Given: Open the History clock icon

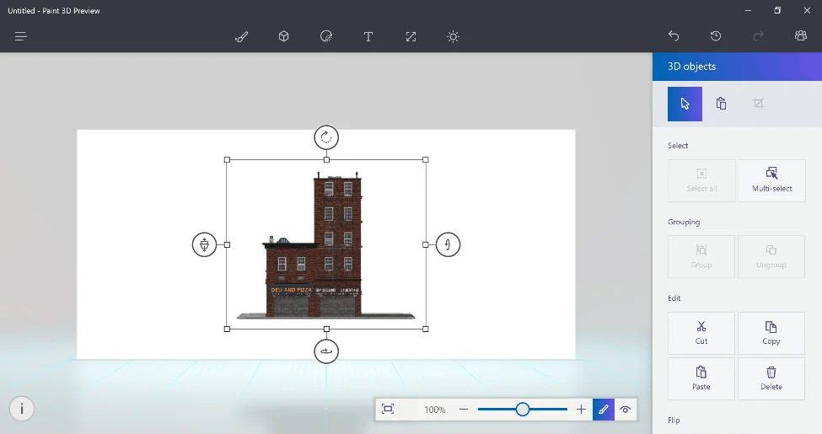Looking at the screenshot, I should 716,36.
